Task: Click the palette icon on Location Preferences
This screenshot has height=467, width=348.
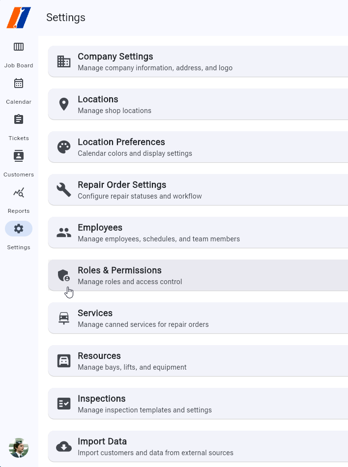Action: 63,146
